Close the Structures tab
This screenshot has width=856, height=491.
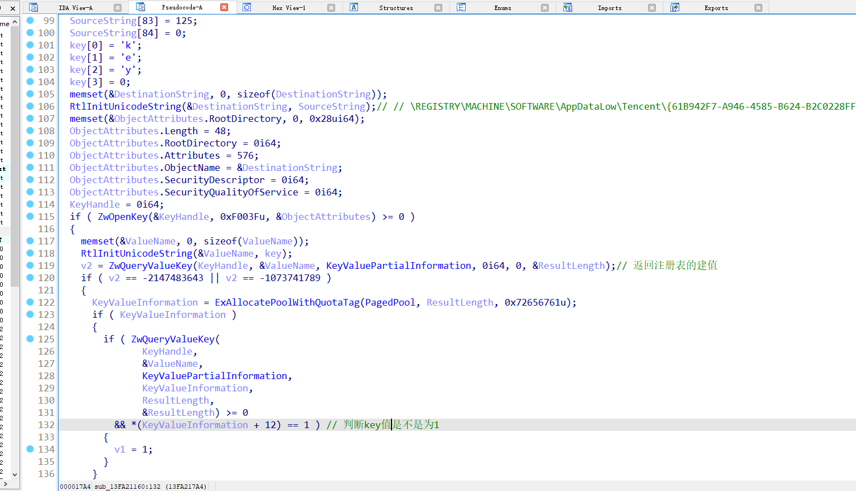tap(438, 8)
